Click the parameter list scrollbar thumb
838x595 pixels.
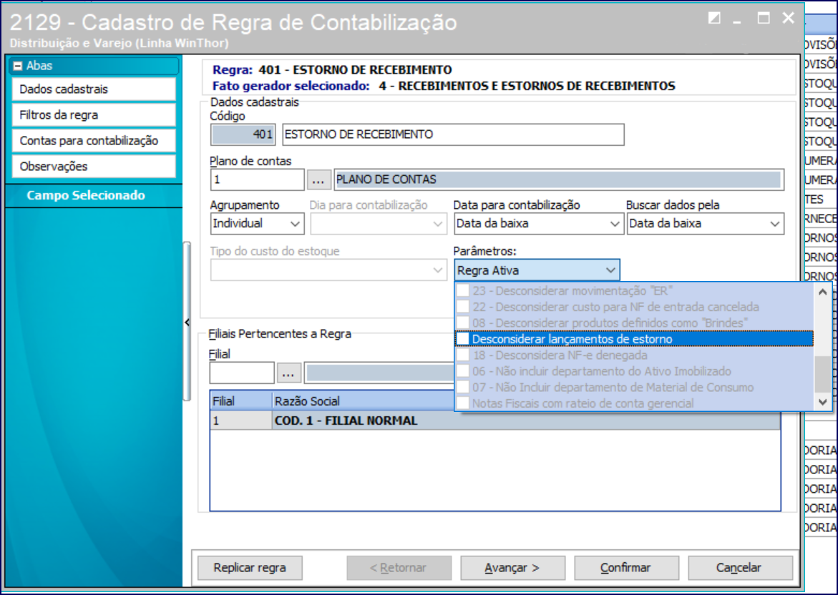pyautogui.click(x=822, y=374)
